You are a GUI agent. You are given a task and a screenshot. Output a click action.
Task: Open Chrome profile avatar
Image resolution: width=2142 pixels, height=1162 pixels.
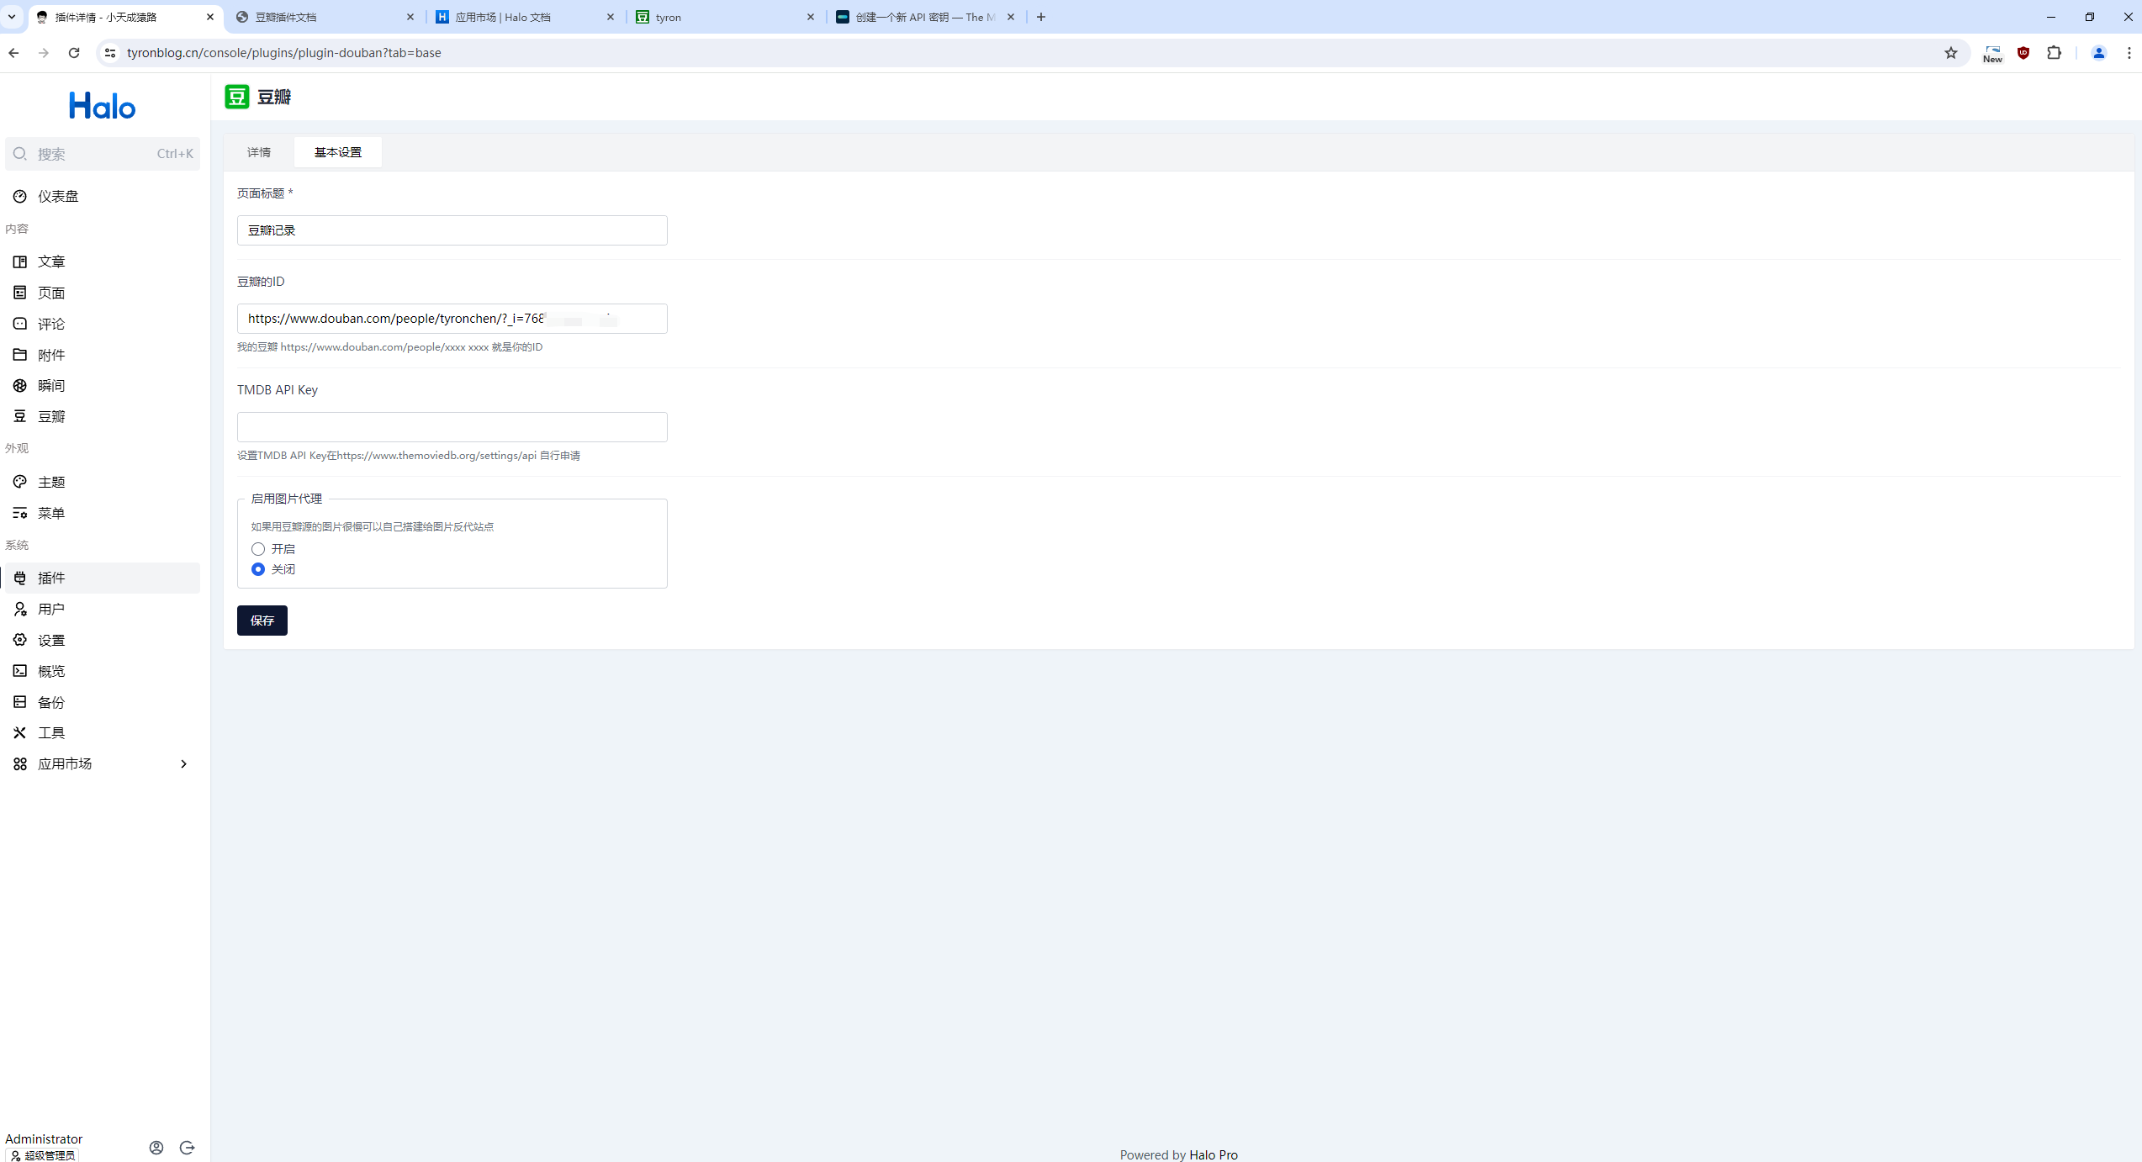pyautogui.click(x=2099, y=53)
